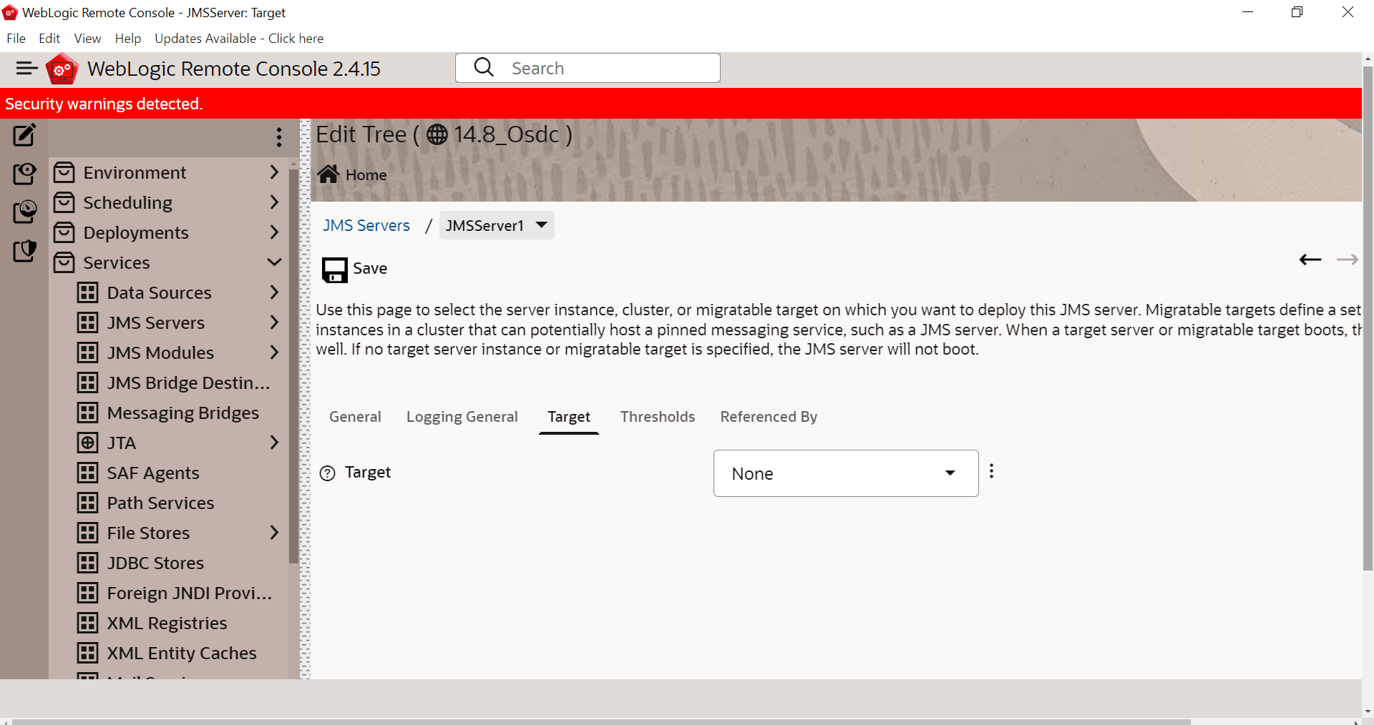The height and width of the screenshot is (725, 1374).
Task: Click the Path Services grid icon
Action: point(88,503)
